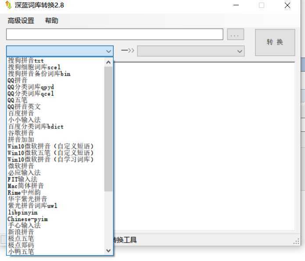Click the list scrollbar up arrow

[x=108, y=62]
